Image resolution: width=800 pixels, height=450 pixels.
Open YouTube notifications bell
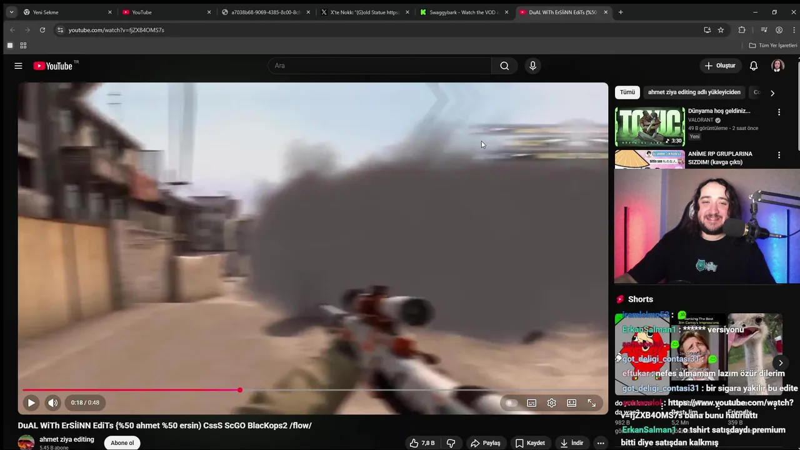pos(754,66)
